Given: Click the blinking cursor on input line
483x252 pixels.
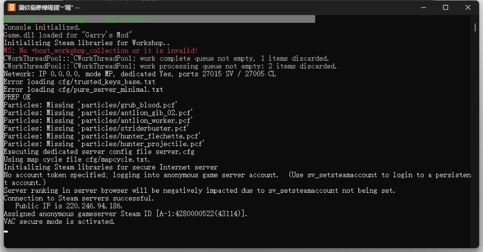Looking at the screenshot, I should point(6,231).
